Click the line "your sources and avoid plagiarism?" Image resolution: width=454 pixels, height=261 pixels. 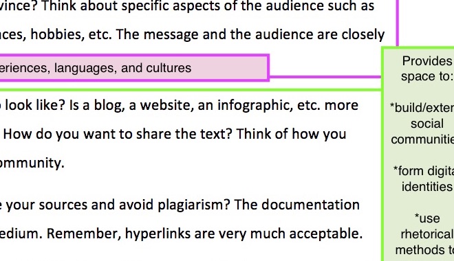point(118,205)
